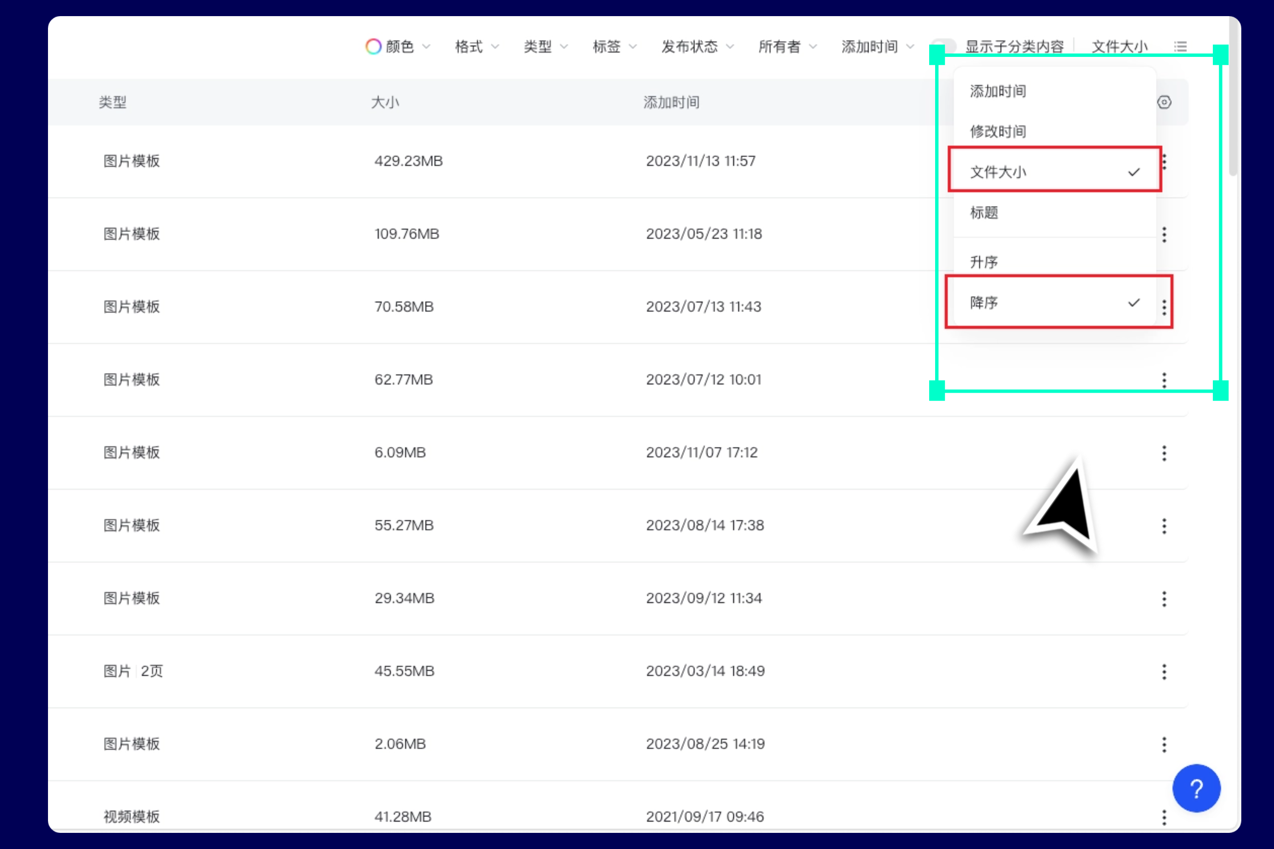
Task: Expand the 类型 filter dropdown
Action: [545, 47]
